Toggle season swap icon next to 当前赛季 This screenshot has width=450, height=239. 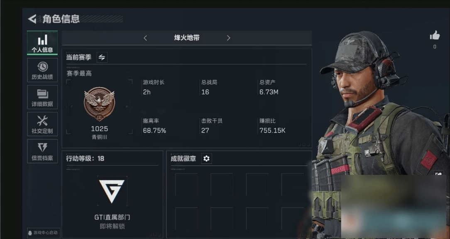(x=102, y=57)
